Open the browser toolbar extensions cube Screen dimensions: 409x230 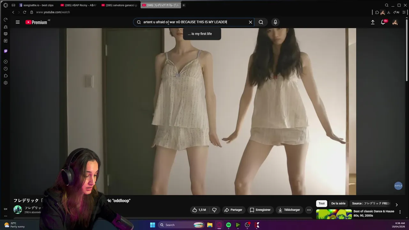377,12
